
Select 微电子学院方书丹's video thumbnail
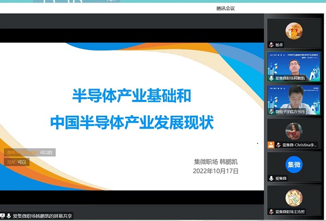[293, 99]
